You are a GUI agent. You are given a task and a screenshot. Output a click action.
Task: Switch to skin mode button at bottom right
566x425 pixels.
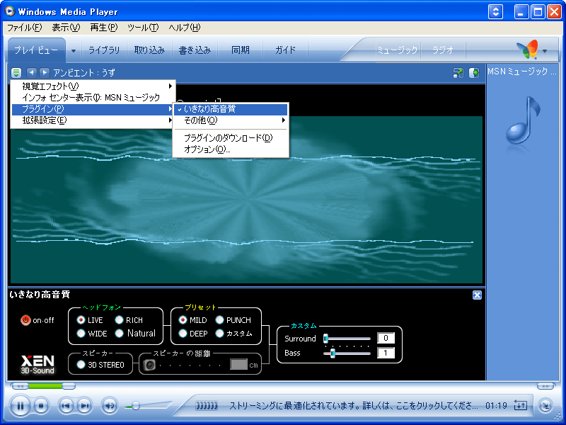[545, 405]
